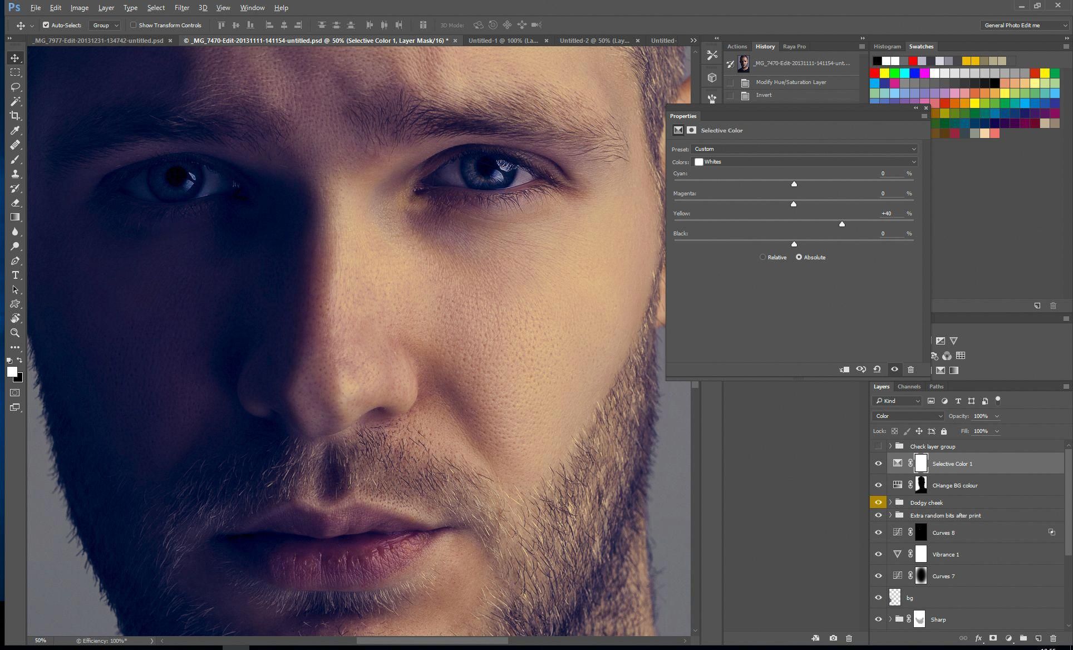Expand the Dodgy cheek layer group
Screen dimensions: 1073x650
point(890,503)
